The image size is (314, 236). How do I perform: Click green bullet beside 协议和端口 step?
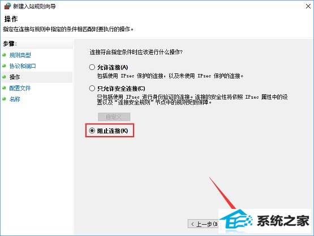(x=4, y=65)
